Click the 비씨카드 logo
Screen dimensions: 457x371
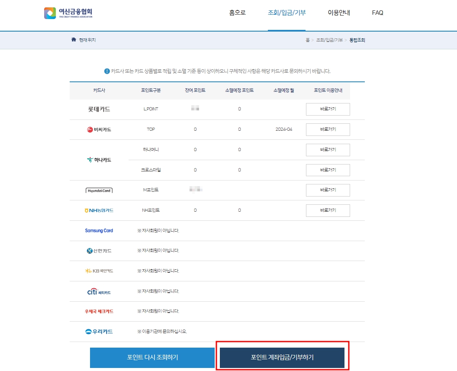pos(99,129)
